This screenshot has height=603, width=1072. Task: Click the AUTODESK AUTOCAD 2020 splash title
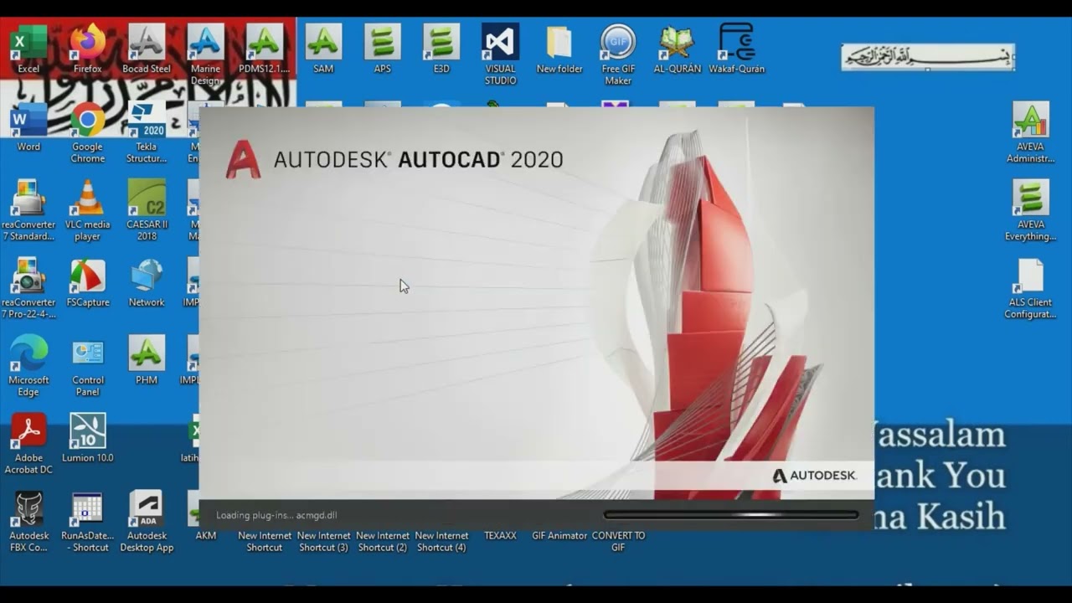419,160
